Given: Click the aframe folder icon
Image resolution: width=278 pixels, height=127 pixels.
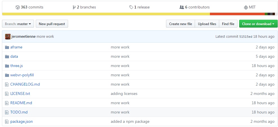Looking at the screenshot, I should tap(7, 47).
